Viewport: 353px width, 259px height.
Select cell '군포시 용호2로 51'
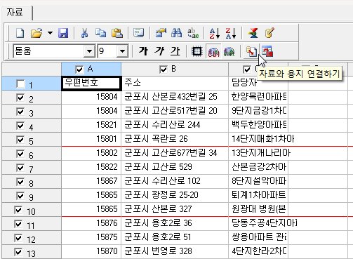point(175,237)
